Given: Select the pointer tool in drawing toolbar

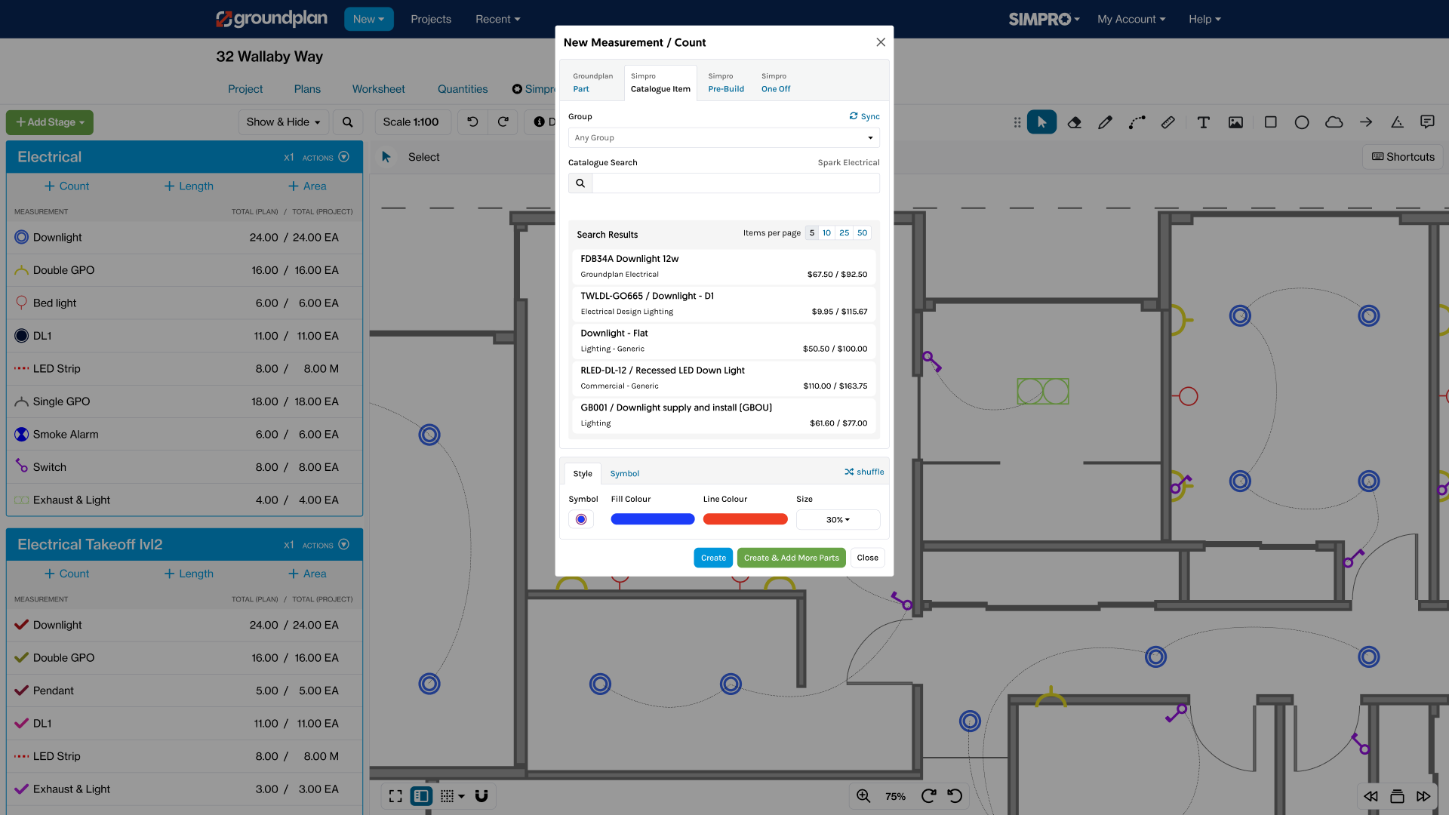Looking at the screenshot, I should (x=1041, y=122).
